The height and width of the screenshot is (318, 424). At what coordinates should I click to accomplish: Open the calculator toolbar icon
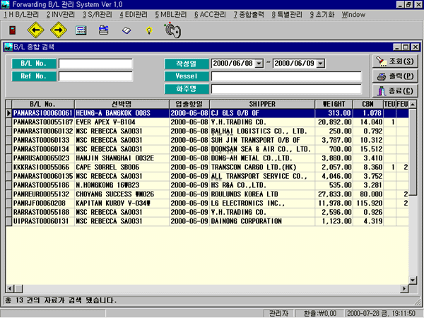pos(81,30)
